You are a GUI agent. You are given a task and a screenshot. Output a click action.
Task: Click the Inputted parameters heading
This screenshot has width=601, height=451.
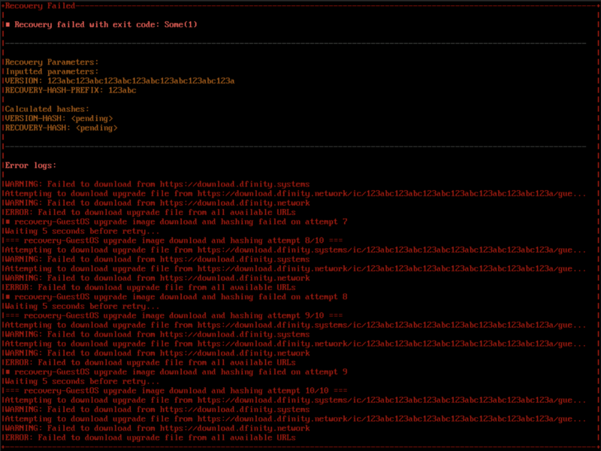point(48,71)
